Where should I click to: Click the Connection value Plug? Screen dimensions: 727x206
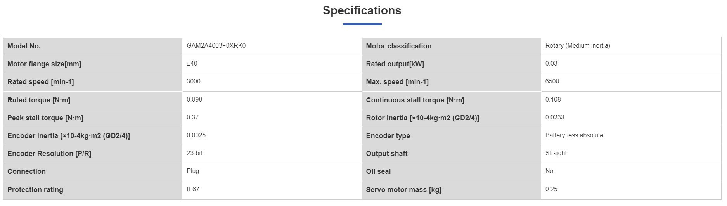193,171
